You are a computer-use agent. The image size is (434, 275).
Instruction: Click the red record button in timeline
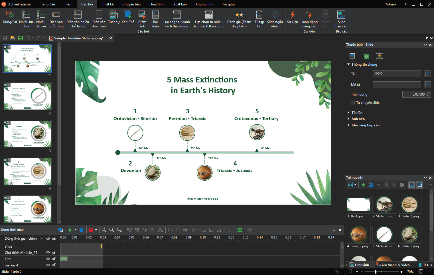click(x=91, y=230)
